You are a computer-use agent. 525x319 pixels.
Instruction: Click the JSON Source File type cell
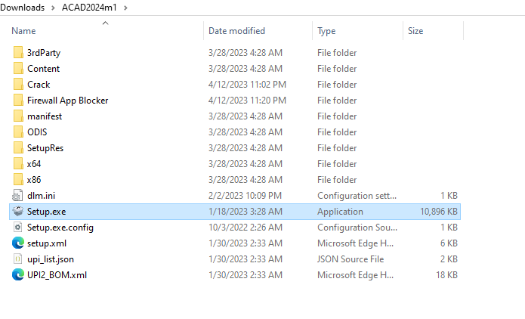click(x=351, y=259)
